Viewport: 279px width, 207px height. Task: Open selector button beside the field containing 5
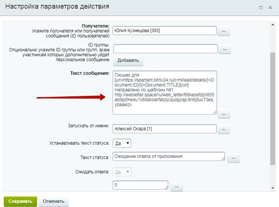(x=177, y=186)
